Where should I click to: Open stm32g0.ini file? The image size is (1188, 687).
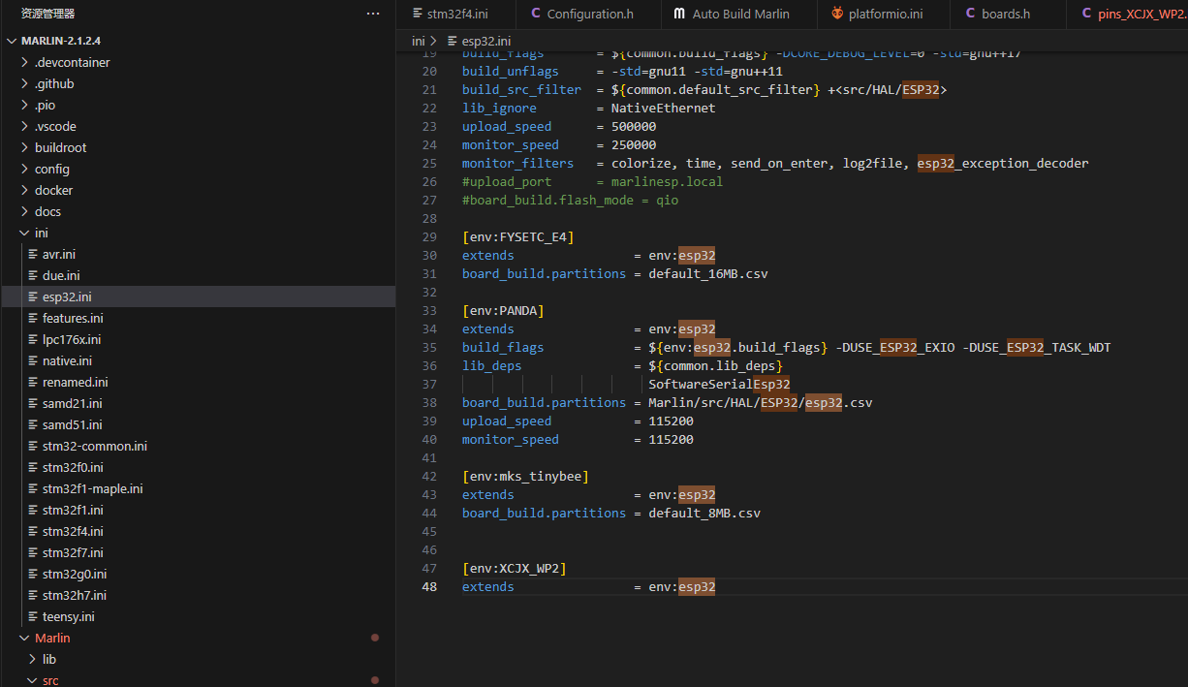pyautogui.click(x=198, y=574)
